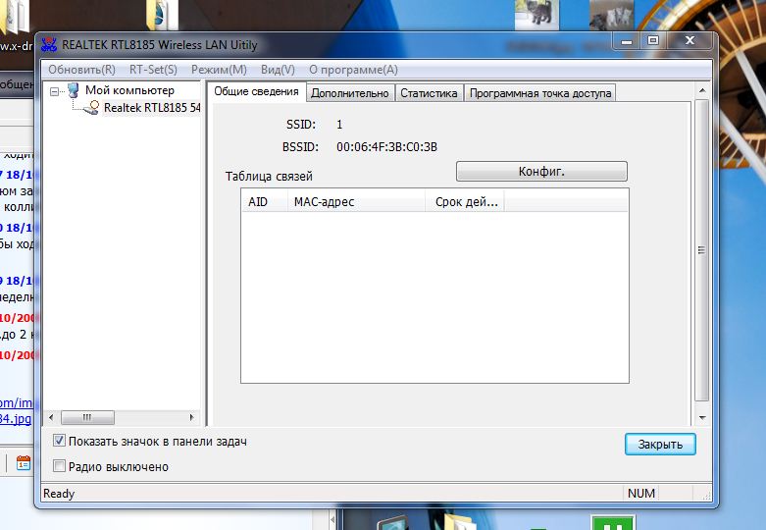Maximize the Realtek utility window
Image resolution: width=766 pixels, height=530 pixels.
click(653, 41)
